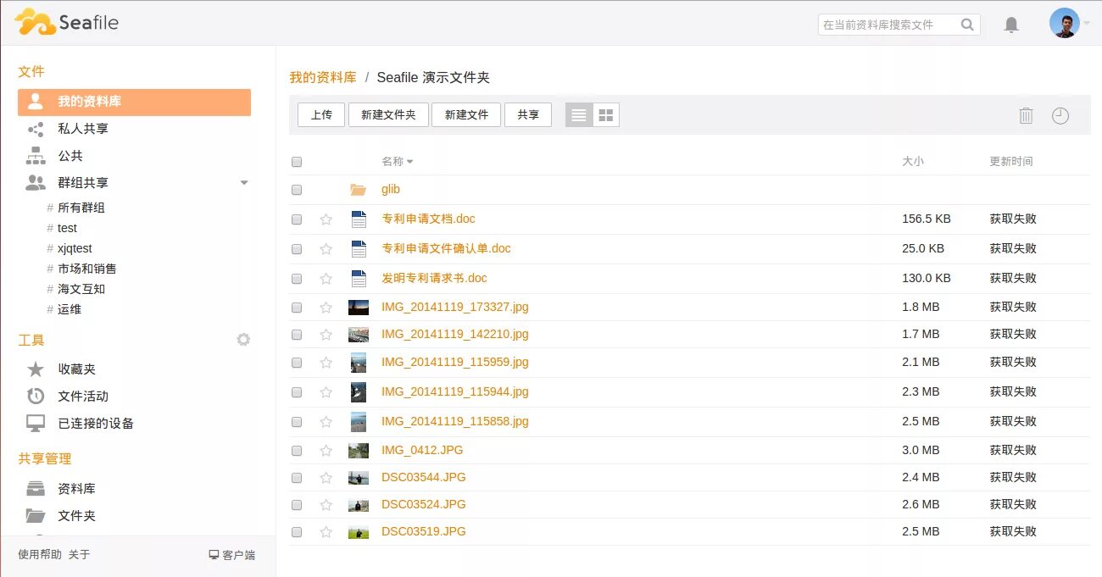Viewport: 1102px width, 577px height.
Task: Check DSC03524.JPG checkbox
Action: tap(297, 505)
